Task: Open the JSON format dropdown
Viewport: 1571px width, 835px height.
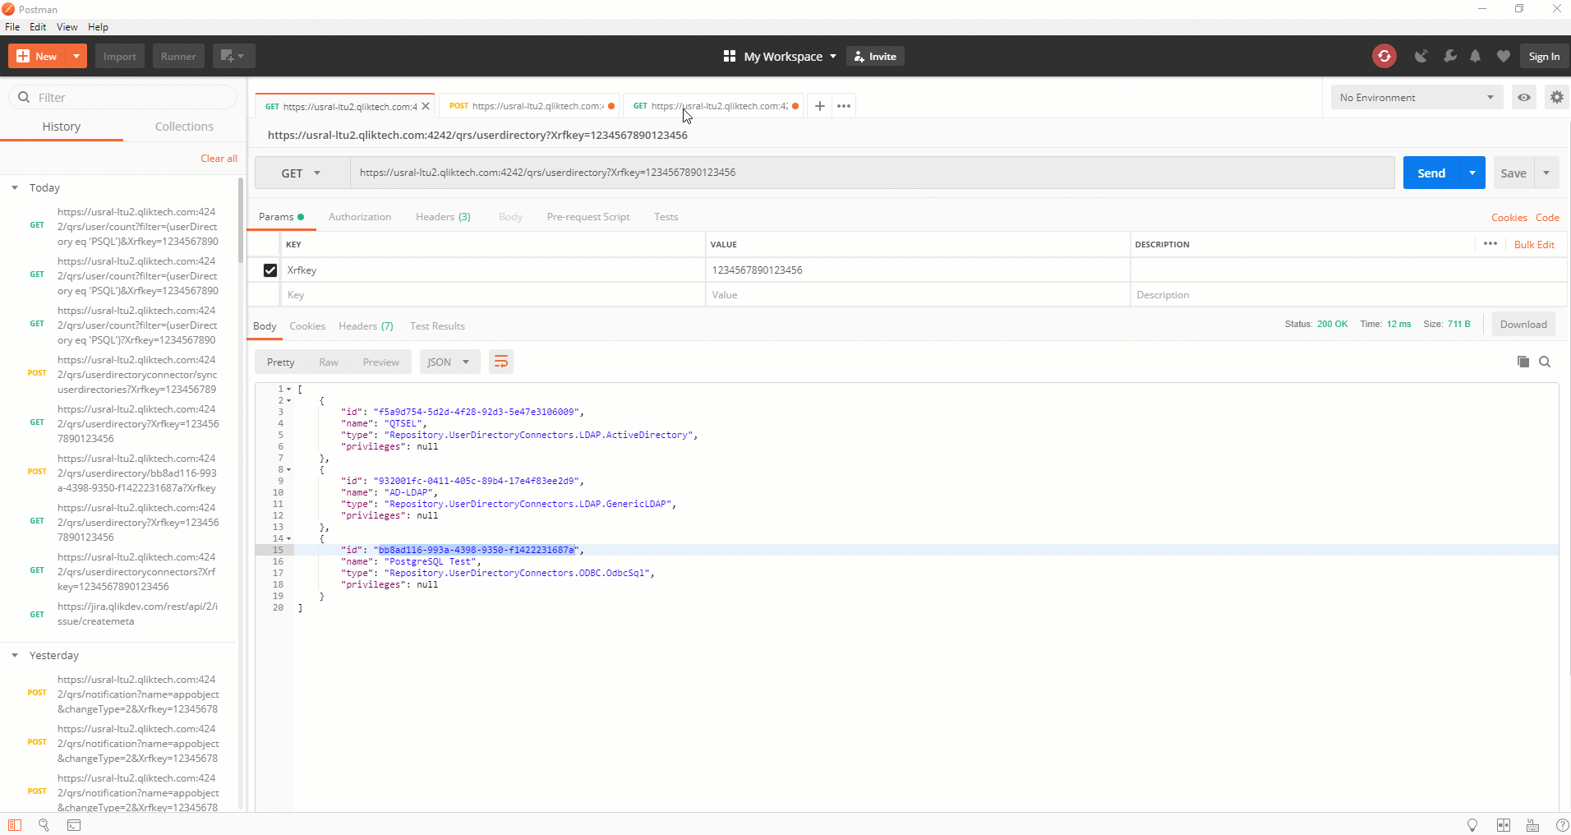Action: [449, 362]
